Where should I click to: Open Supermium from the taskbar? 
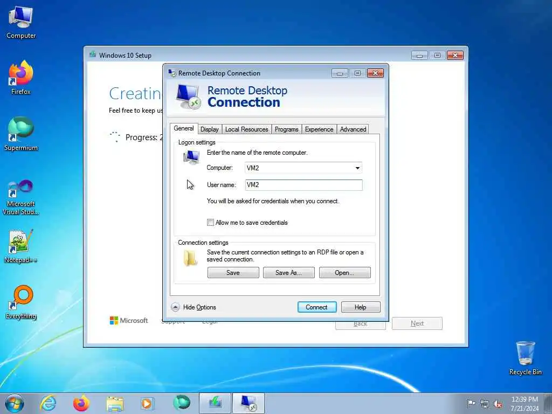tap(182, 403)
